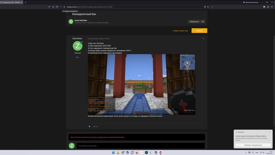Click the Опубликовано Суббота в 01:07 timestamp
Screen dimensions: 275x155
98,39
